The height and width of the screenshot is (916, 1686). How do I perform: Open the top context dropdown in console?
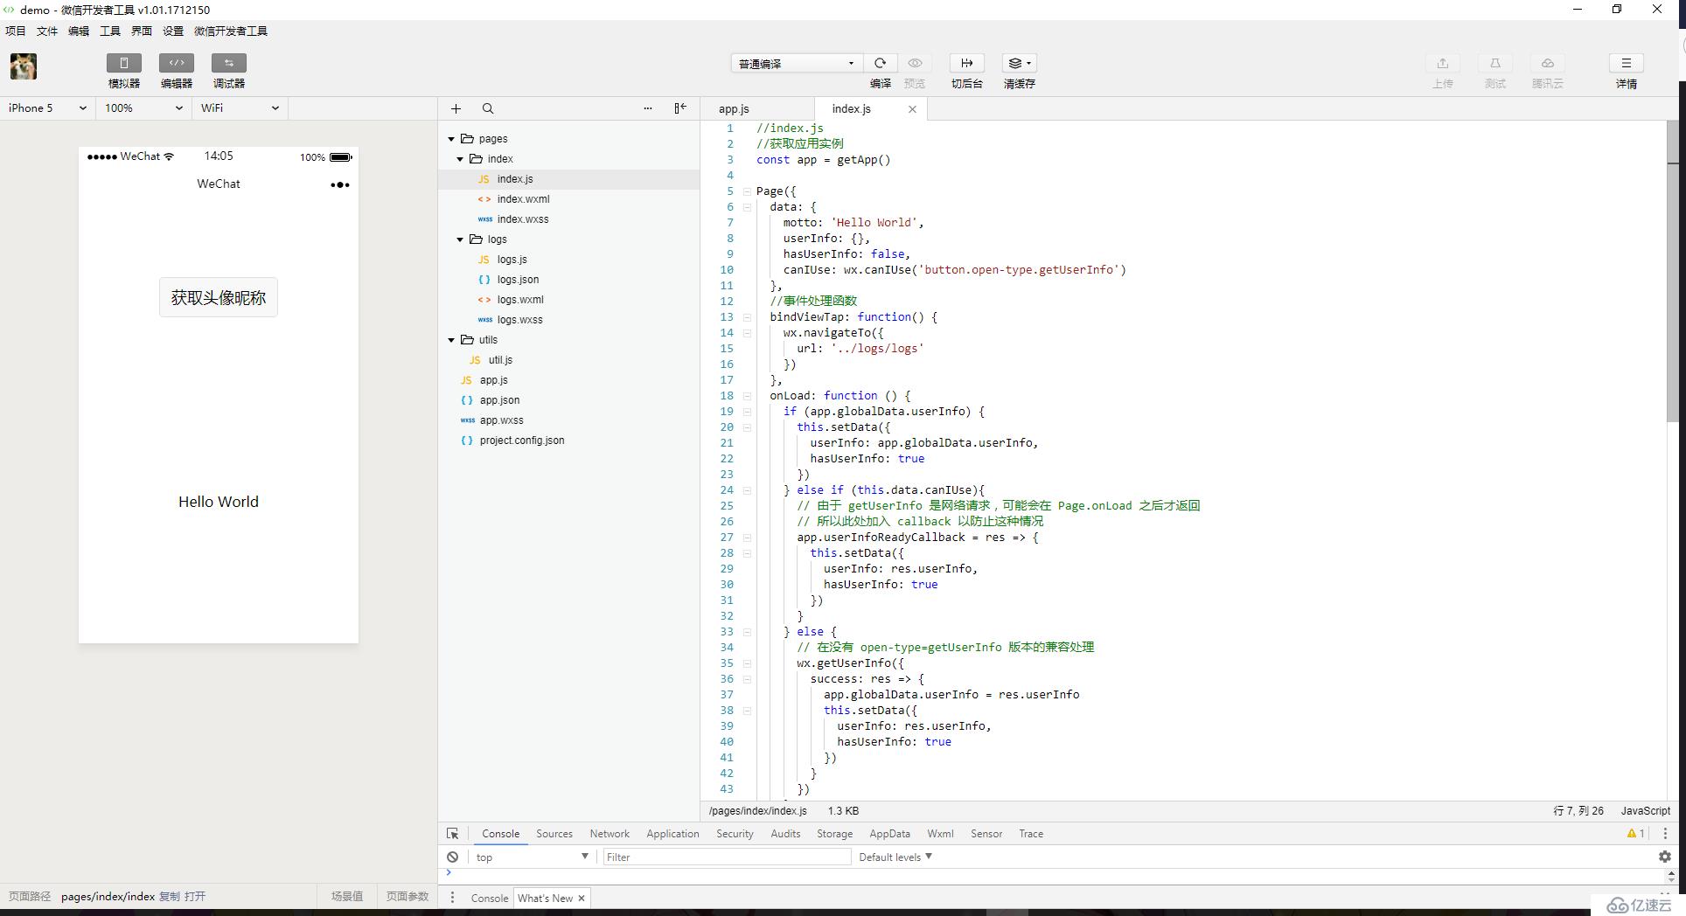coord(532,857)
